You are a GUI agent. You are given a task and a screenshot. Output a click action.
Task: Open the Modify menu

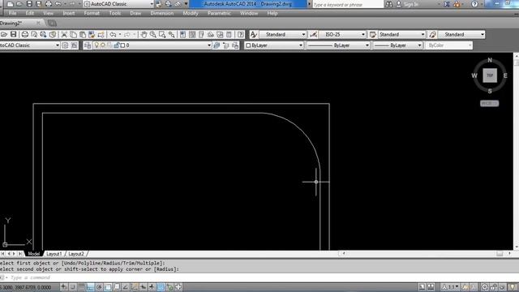191,13
